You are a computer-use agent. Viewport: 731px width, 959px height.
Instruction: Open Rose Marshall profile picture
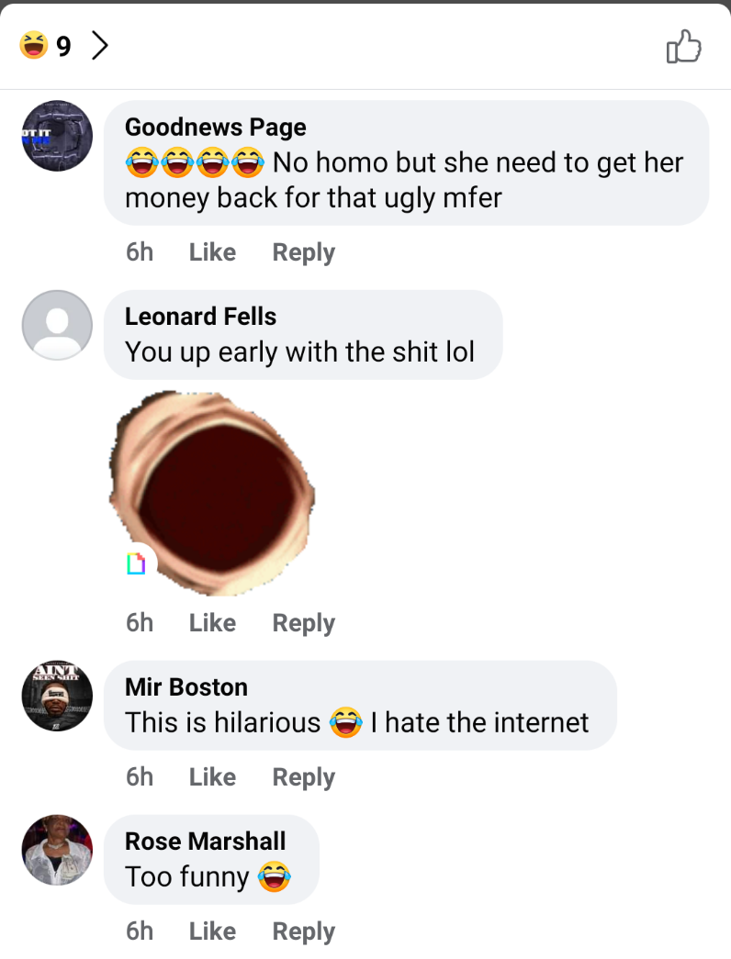57,850
